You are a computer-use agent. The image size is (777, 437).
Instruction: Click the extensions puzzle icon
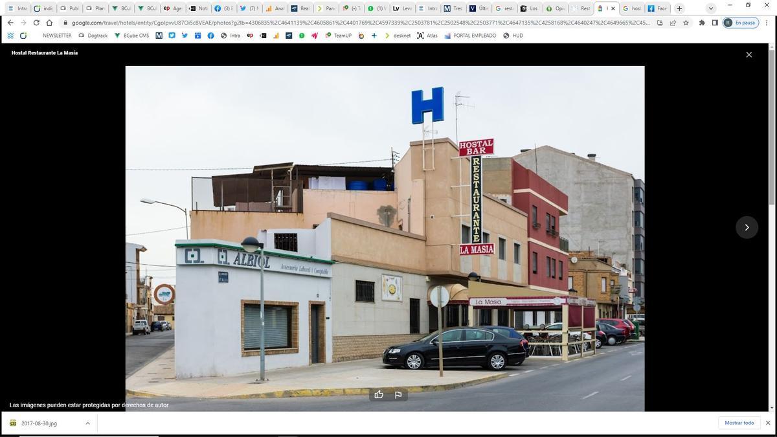point(702,21)
